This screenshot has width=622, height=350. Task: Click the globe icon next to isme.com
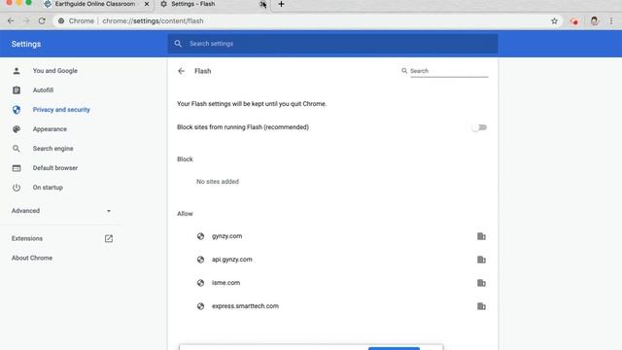point(201,283)
